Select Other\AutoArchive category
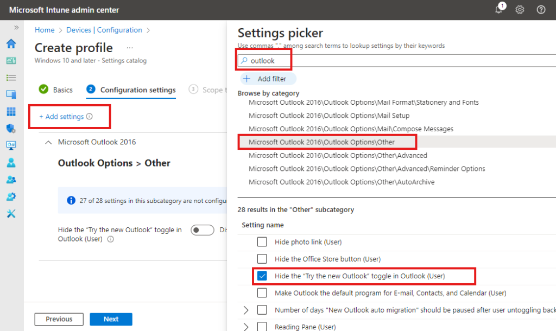The width and height of the screenshot is (556, 331). point(342,182)
